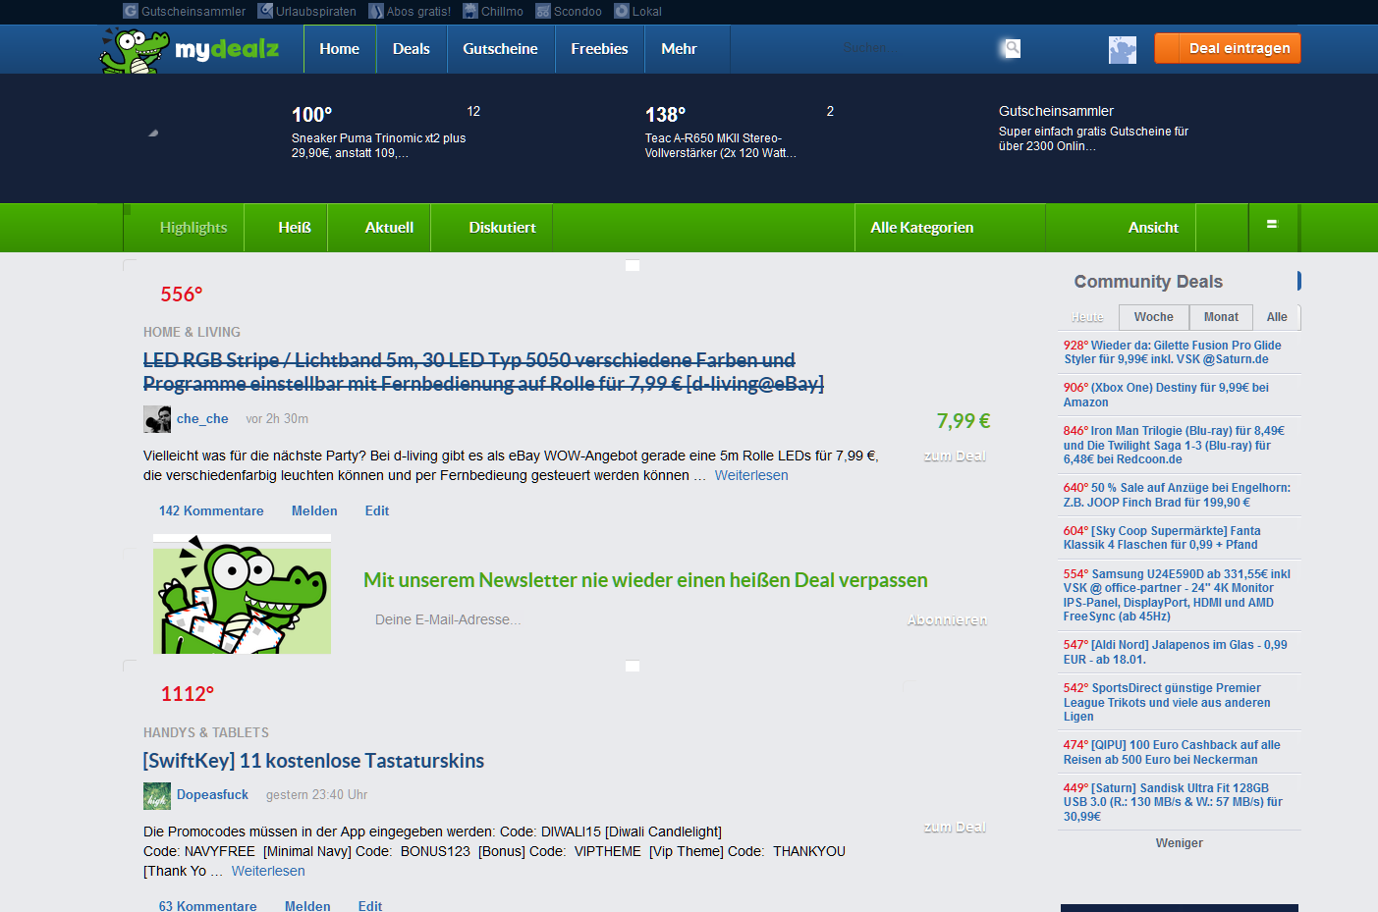The image size is (1378, 912).
Task: Open che_che user profile link
Action: tap(202, 419)
